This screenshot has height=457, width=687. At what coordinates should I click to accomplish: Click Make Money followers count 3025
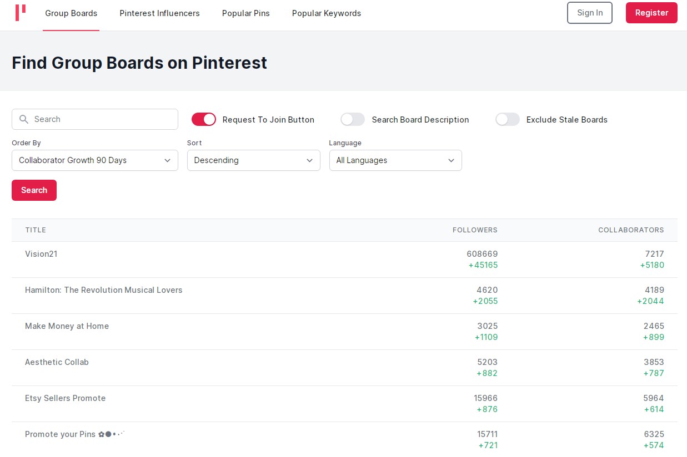(x=488, y=326)
